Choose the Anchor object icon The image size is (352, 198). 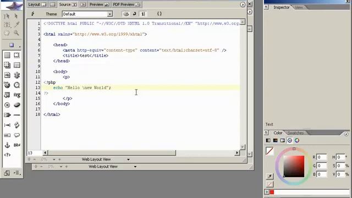pos(7,145)
